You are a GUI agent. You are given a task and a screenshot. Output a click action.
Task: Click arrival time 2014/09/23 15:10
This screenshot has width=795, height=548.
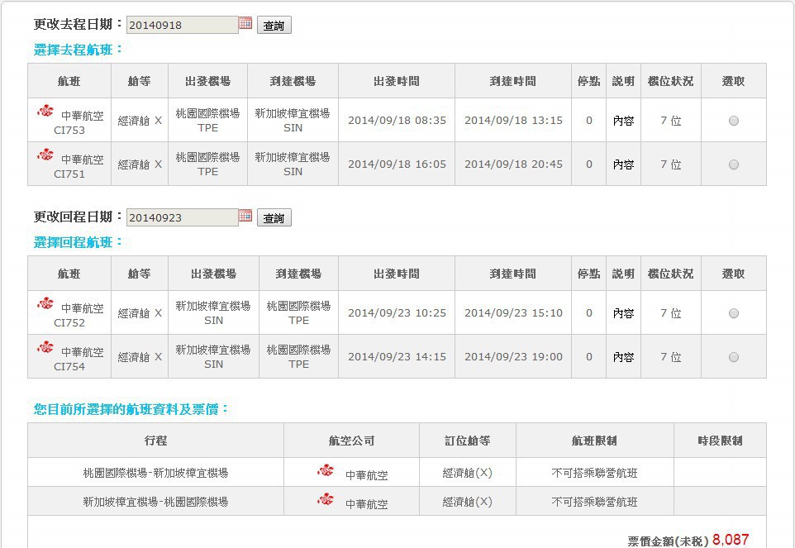point(513,313)
